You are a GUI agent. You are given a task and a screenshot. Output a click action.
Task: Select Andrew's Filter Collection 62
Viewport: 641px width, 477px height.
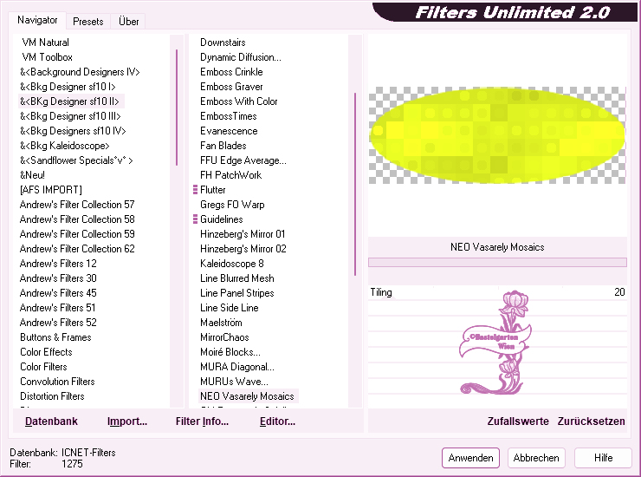[77, 249]
